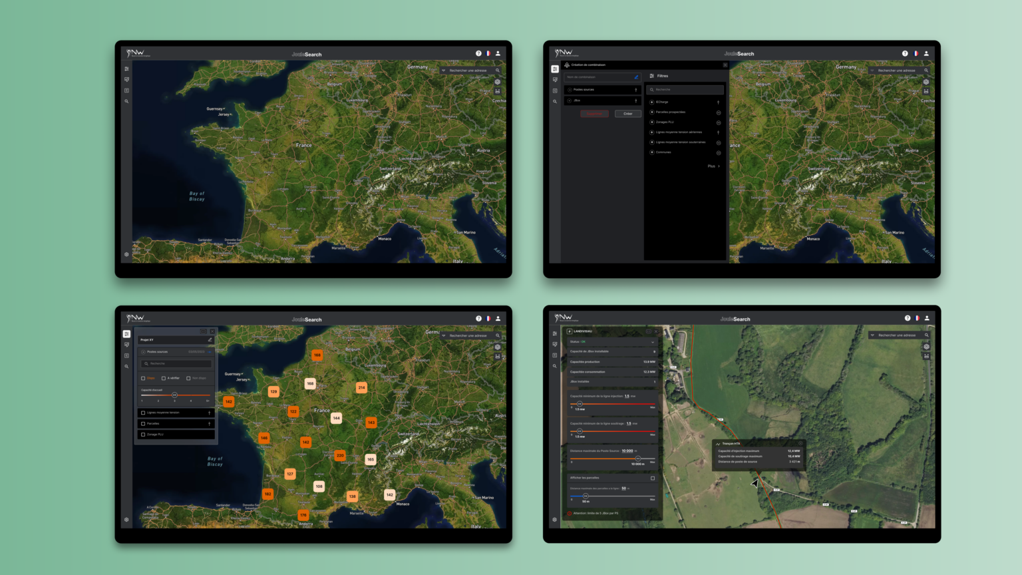Expand the Status OK dropdown in LANDIVISIAU panel

(x=653, y=341)
